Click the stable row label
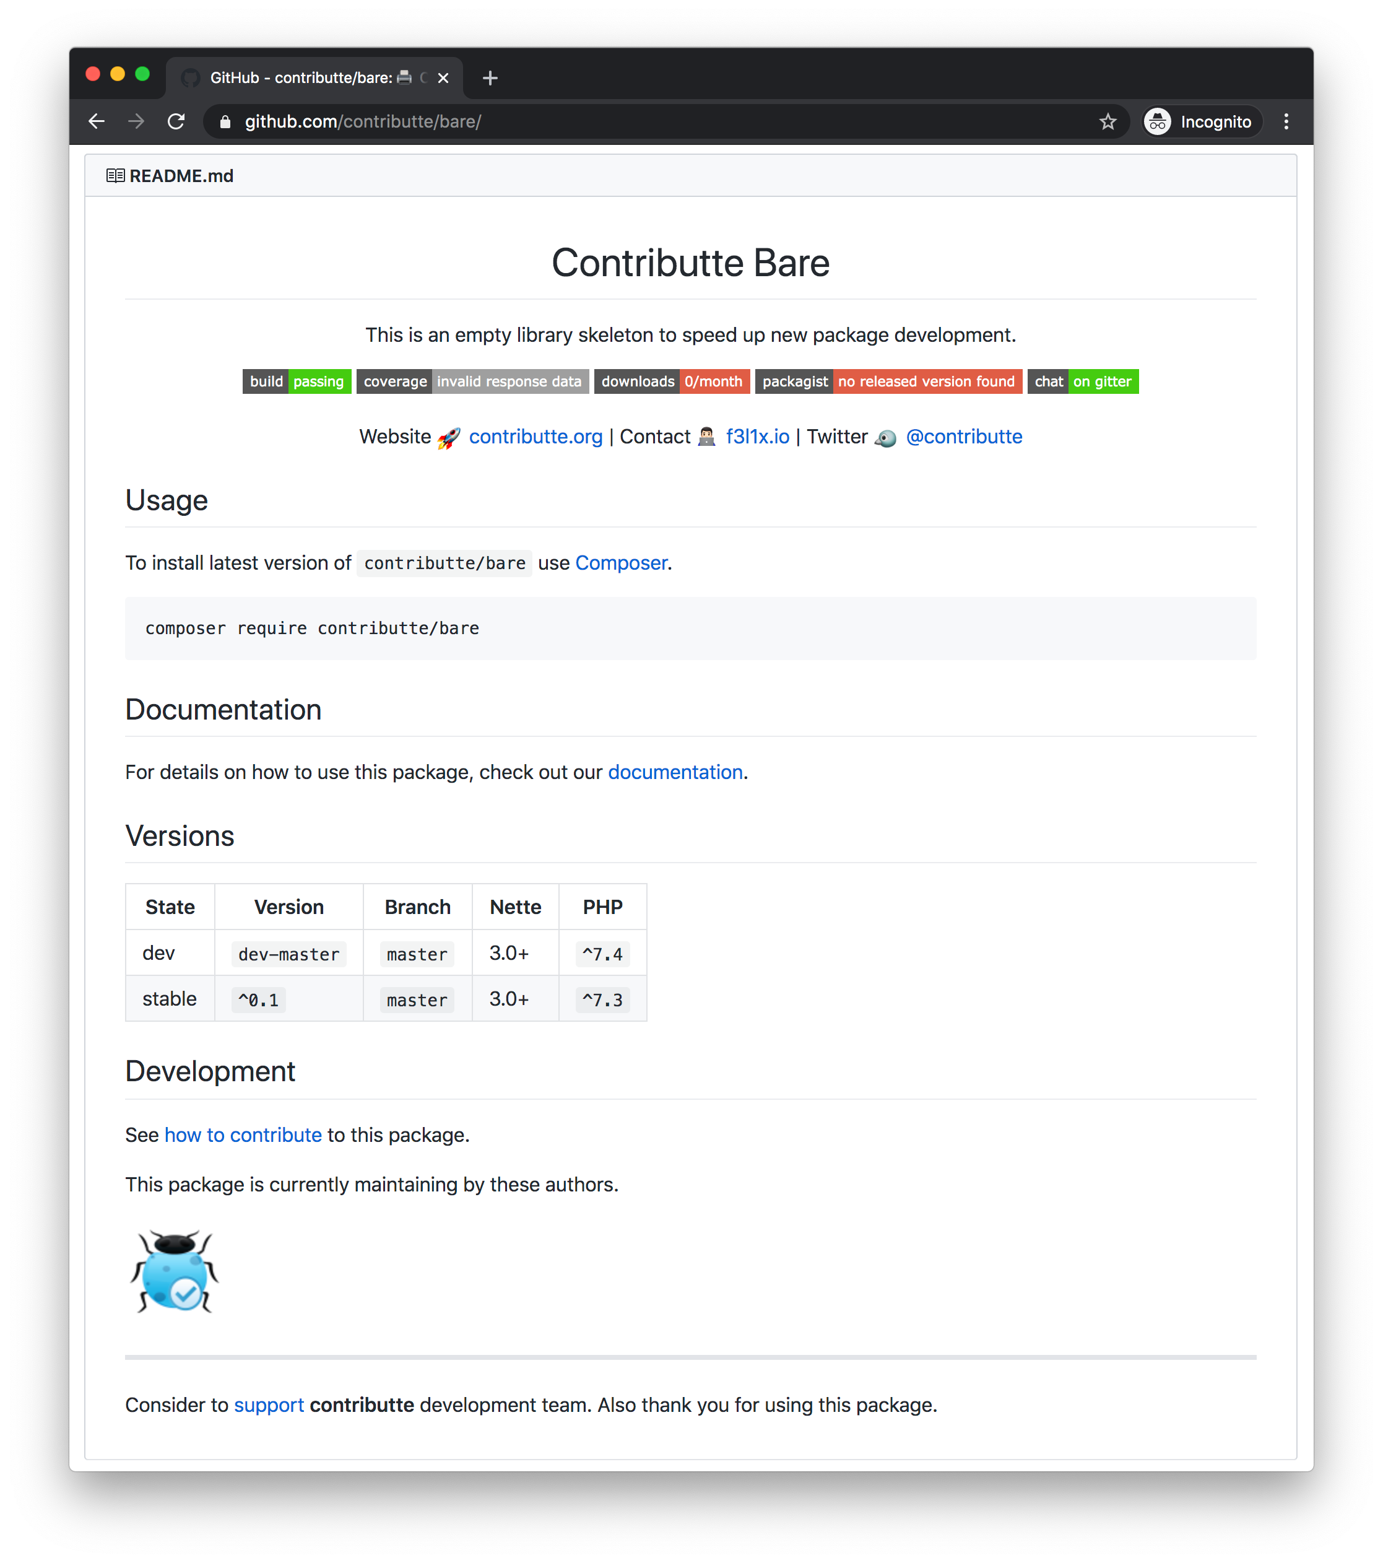1383x1563 pixels. point(170,999)
